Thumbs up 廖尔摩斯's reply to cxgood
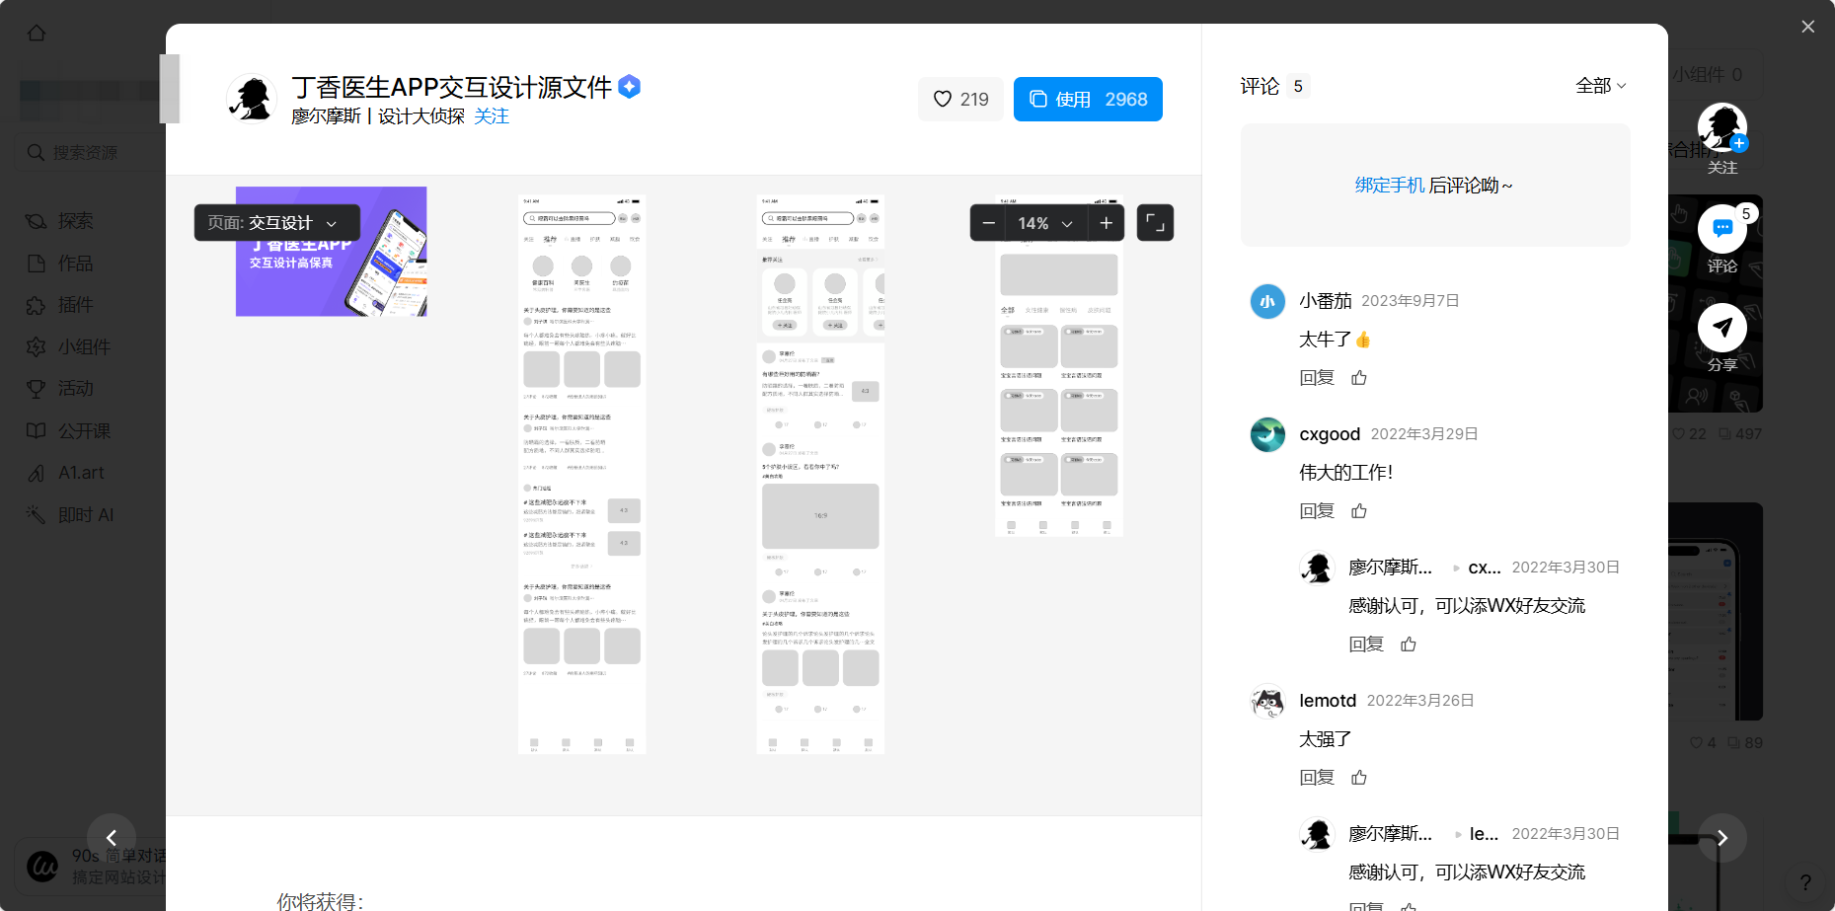This screenshot has height=911, width=1835. pos(1409,645)
